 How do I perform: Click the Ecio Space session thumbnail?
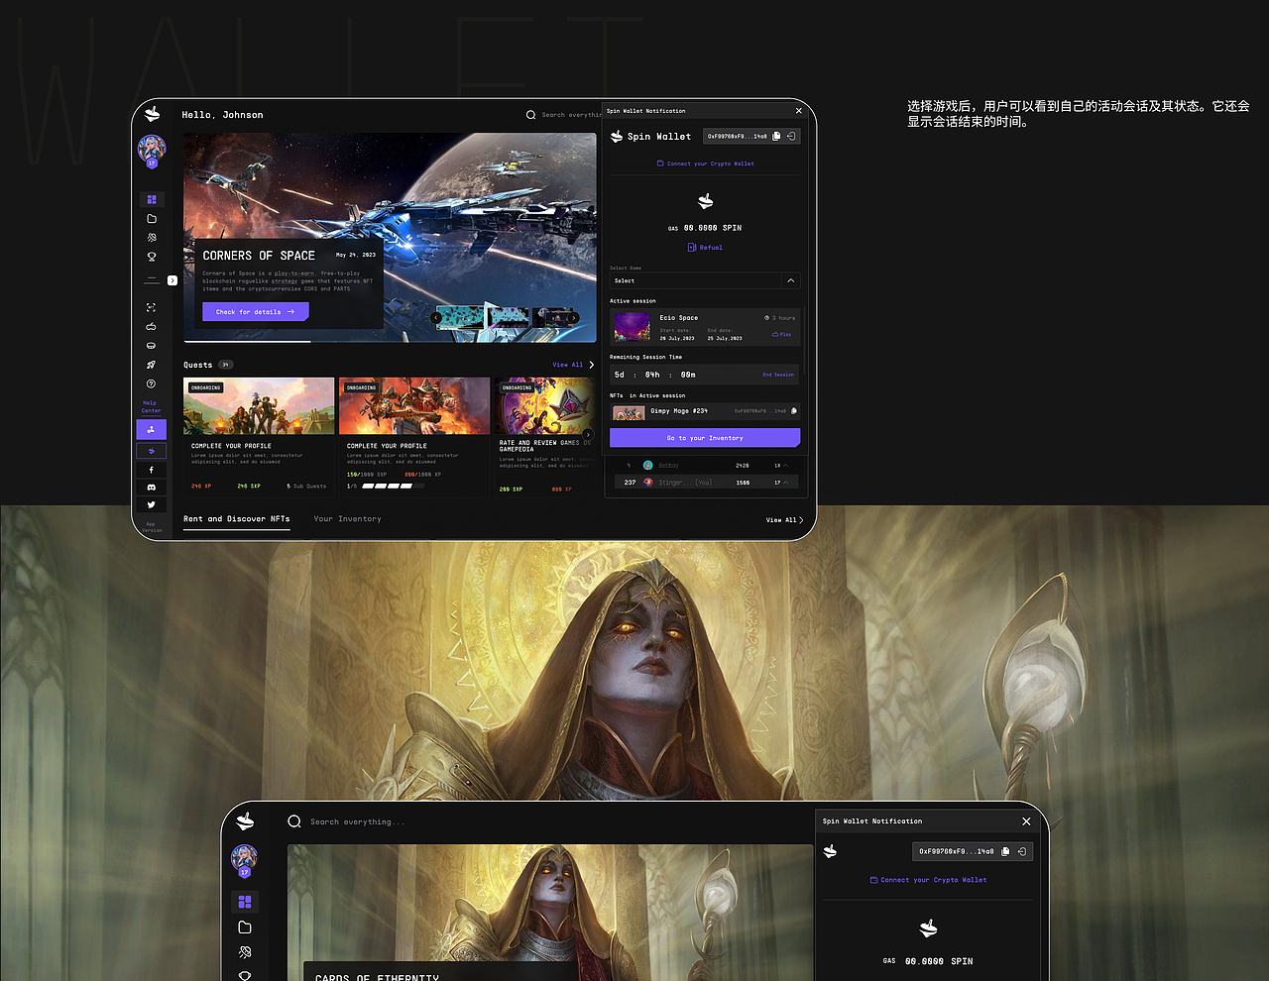(x=632, y=326)
